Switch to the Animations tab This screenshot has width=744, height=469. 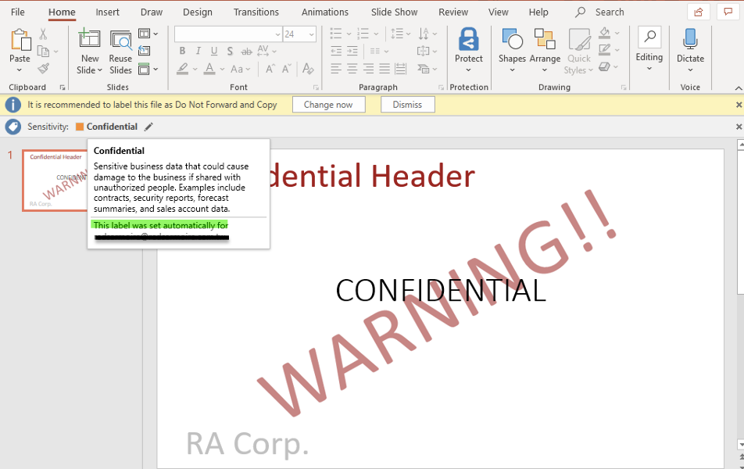[x=325, y=12]
